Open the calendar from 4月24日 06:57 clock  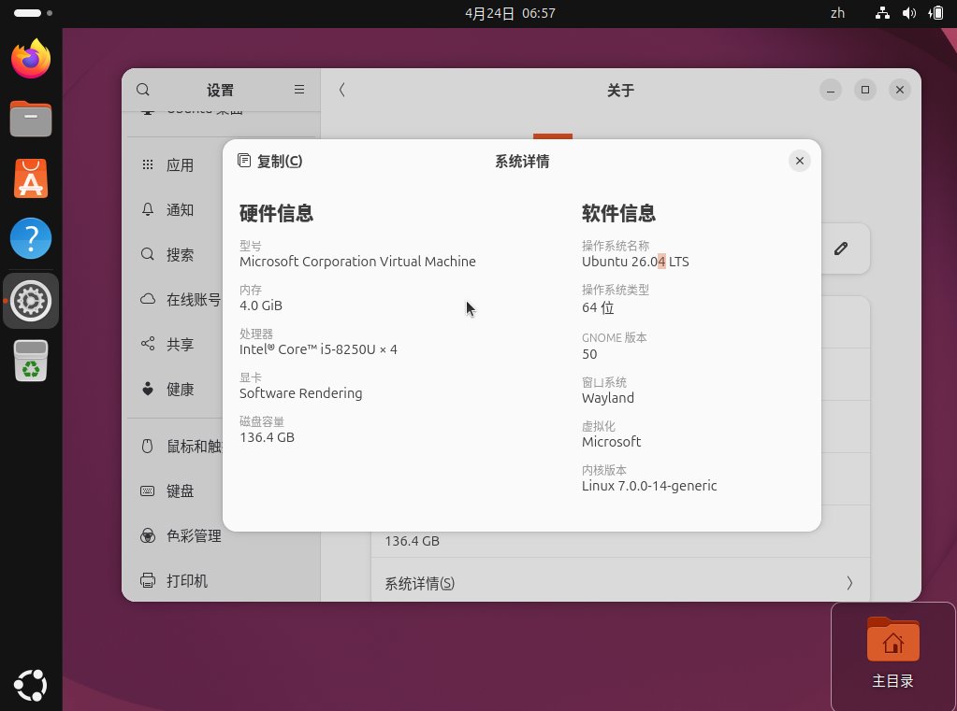510,13
